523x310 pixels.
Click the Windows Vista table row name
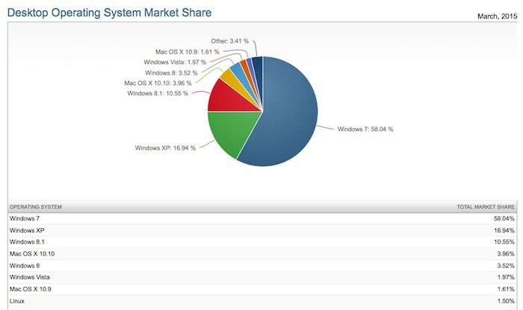(x=29, y=278)
